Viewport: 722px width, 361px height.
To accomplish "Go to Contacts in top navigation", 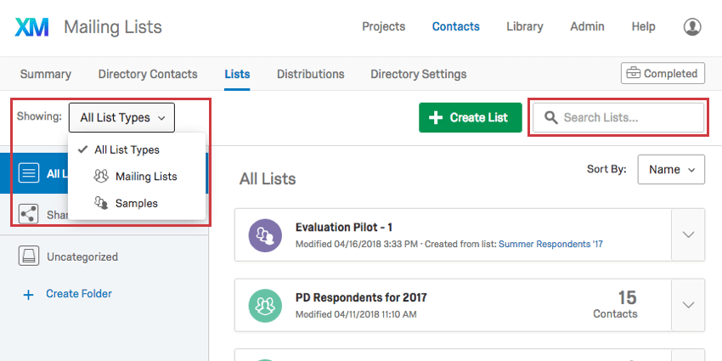I will tap(456, 26).
